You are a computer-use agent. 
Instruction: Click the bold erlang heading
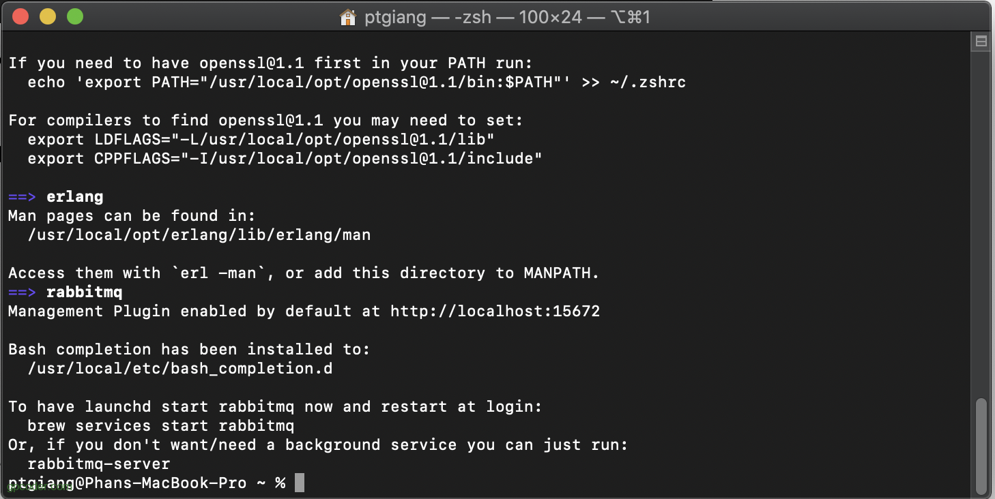75,197
